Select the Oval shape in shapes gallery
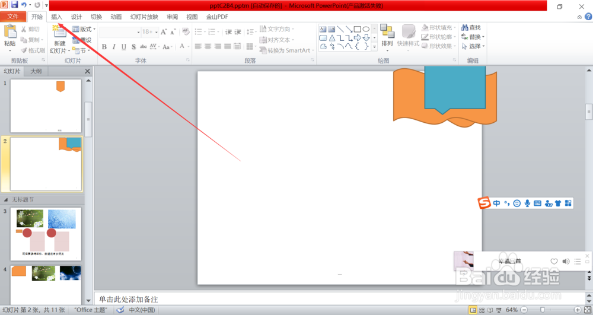Viewport: 593px width, 315px height. (366, 29)
